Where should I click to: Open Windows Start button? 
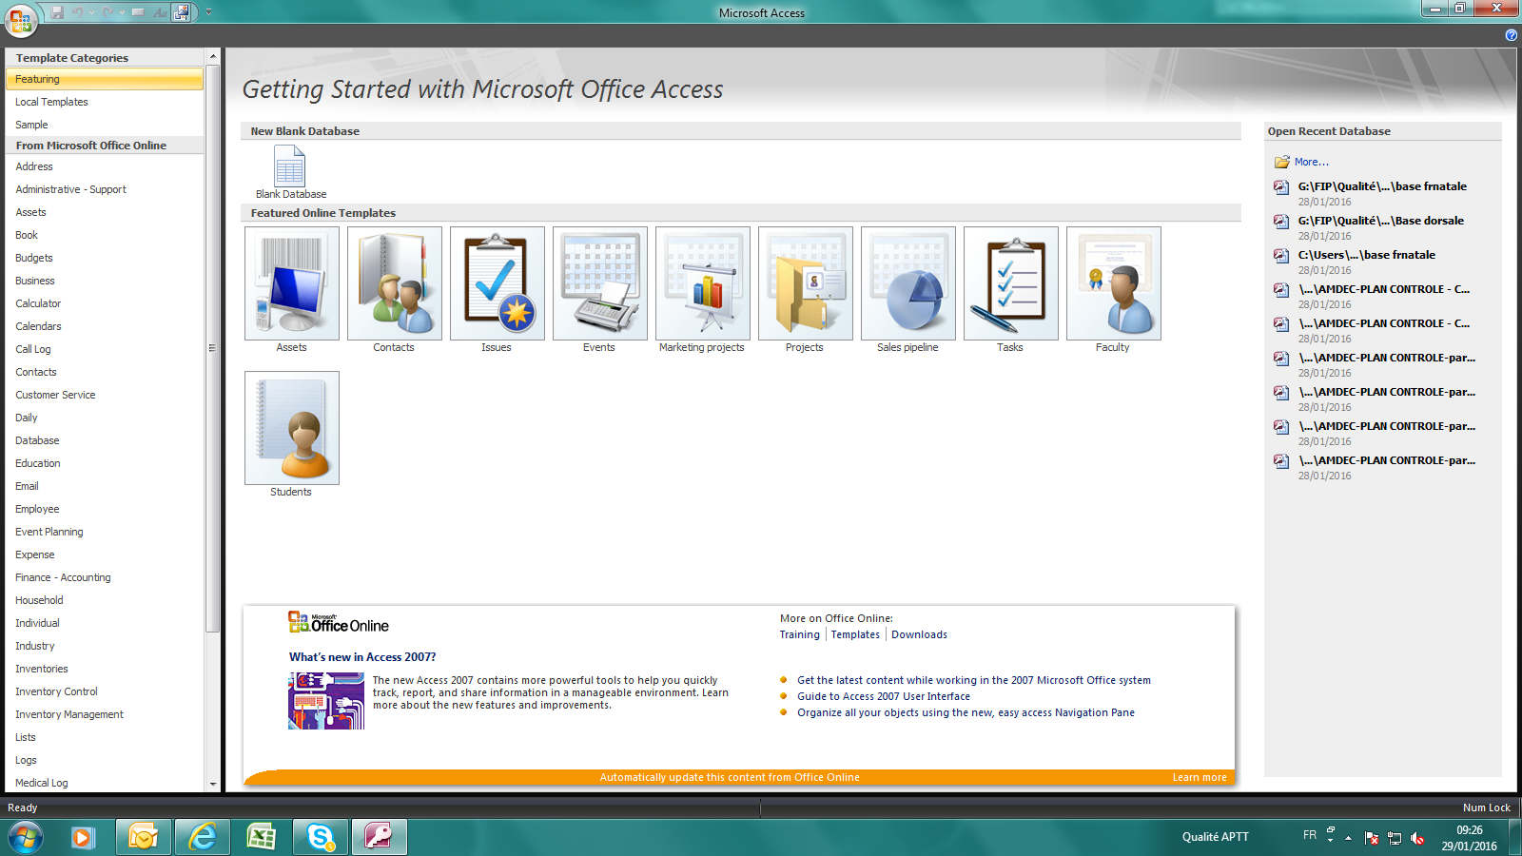pyautogui.click(x=26, y=838)
